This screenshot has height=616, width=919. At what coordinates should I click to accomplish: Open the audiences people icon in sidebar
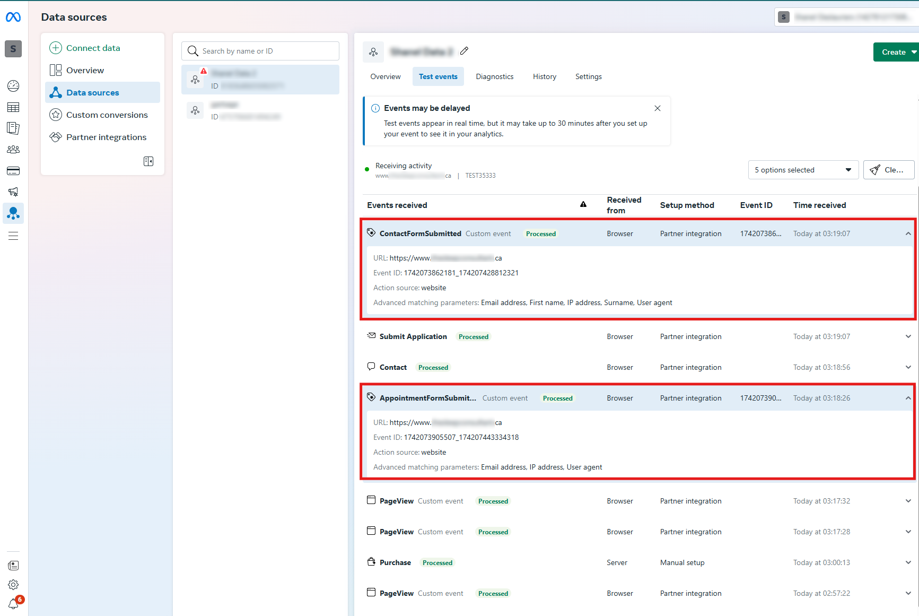coord(13,150)
